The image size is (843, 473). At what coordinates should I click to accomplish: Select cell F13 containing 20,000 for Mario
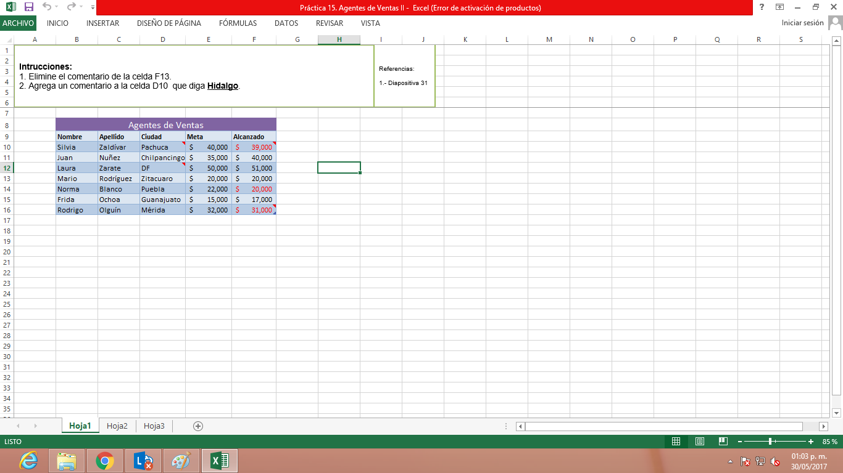tap(254, 179)
